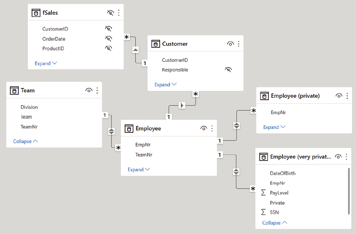The image size is (356, 234).
Task: Select the Division field in Team
Action: click(29, 107)
